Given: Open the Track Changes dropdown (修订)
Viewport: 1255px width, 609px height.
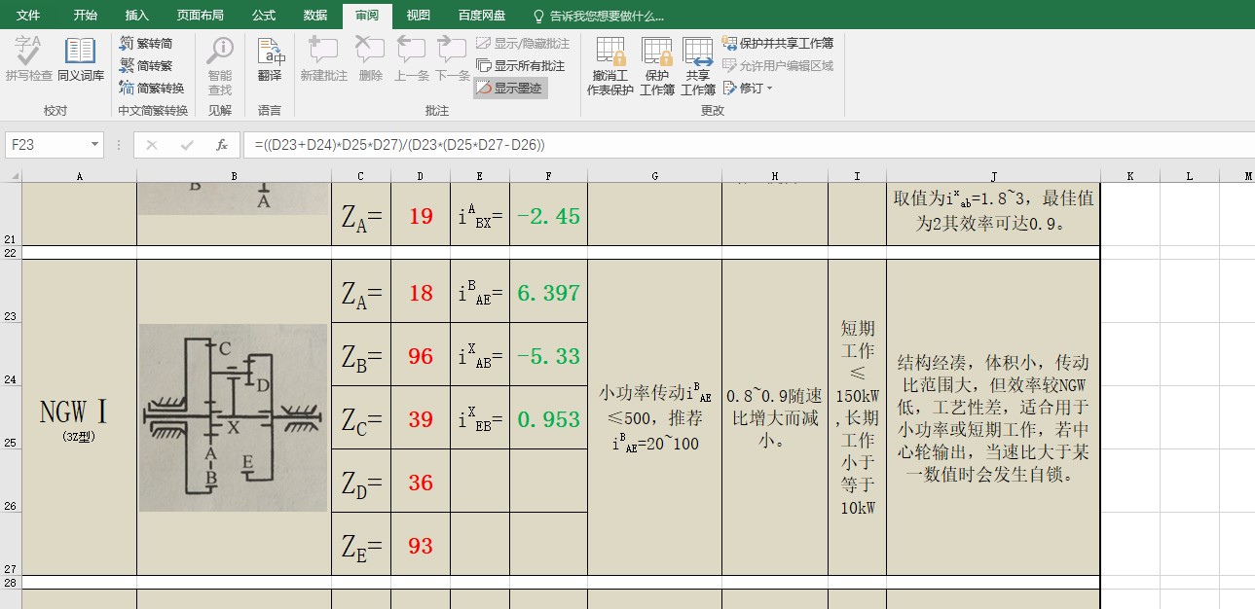Looking at the screenshot, I should coord(748,88).
